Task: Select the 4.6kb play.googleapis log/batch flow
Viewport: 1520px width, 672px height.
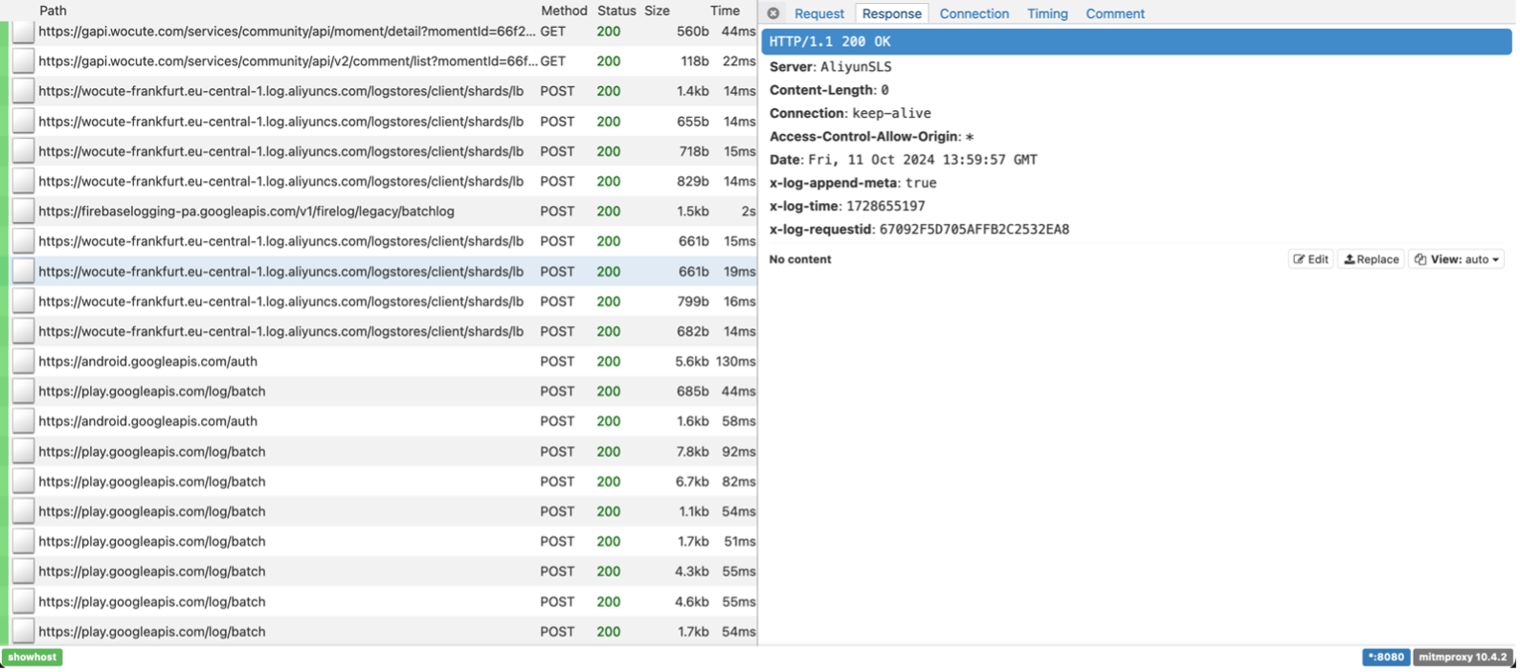Action: pos(287,602)
